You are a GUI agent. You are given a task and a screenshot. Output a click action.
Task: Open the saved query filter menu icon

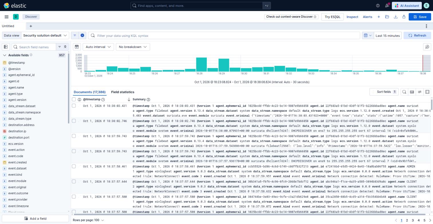tap(75, 35)
